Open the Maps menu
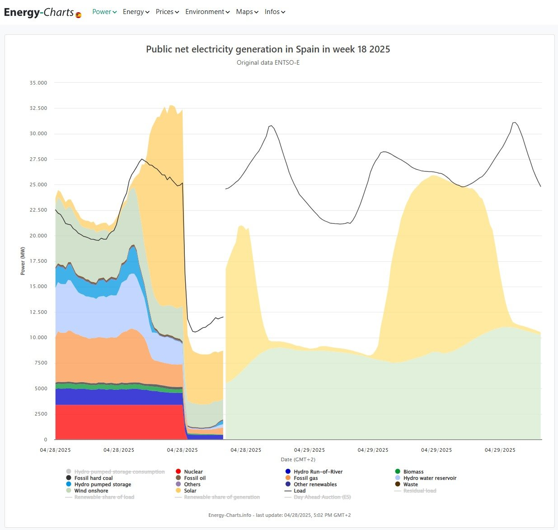Viewport: 558px width, 530px height. tap(247, 12)
